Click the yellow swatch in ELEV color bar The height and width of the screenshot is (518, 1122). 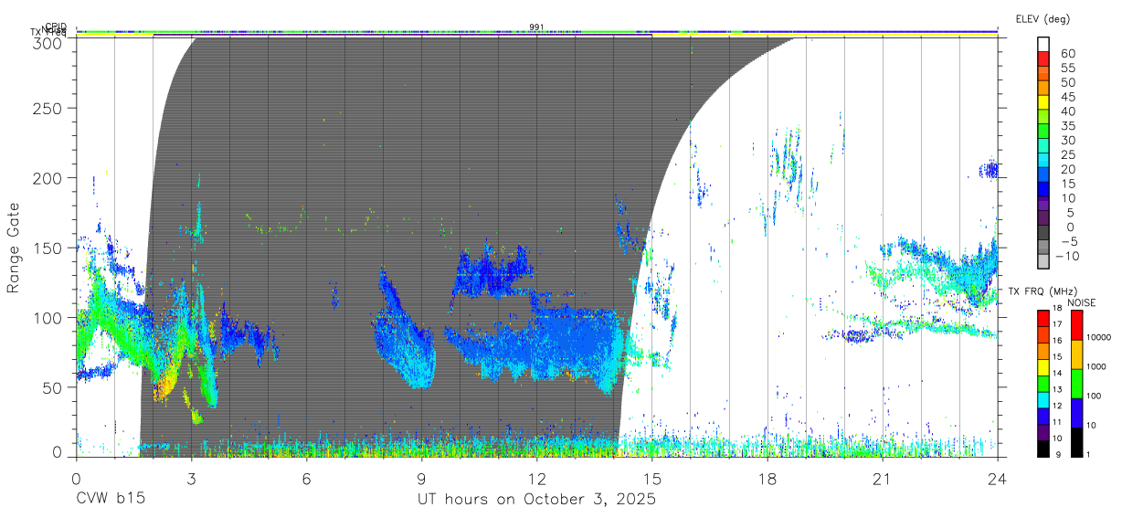(x=1043, y=103)
